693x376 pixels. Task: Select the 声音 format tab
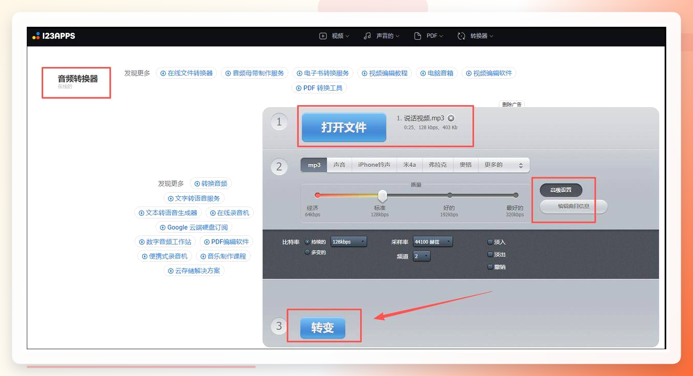tap(339, 165)
